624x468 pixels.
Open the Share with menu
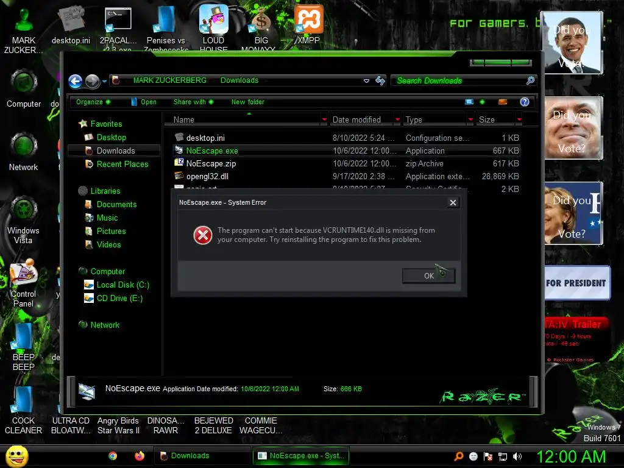pos(193,102)
